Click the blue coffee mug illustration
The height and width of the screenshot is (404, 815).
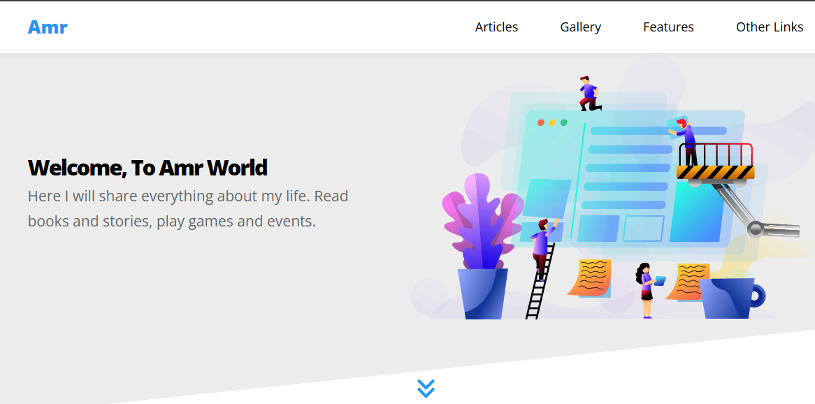729,298
